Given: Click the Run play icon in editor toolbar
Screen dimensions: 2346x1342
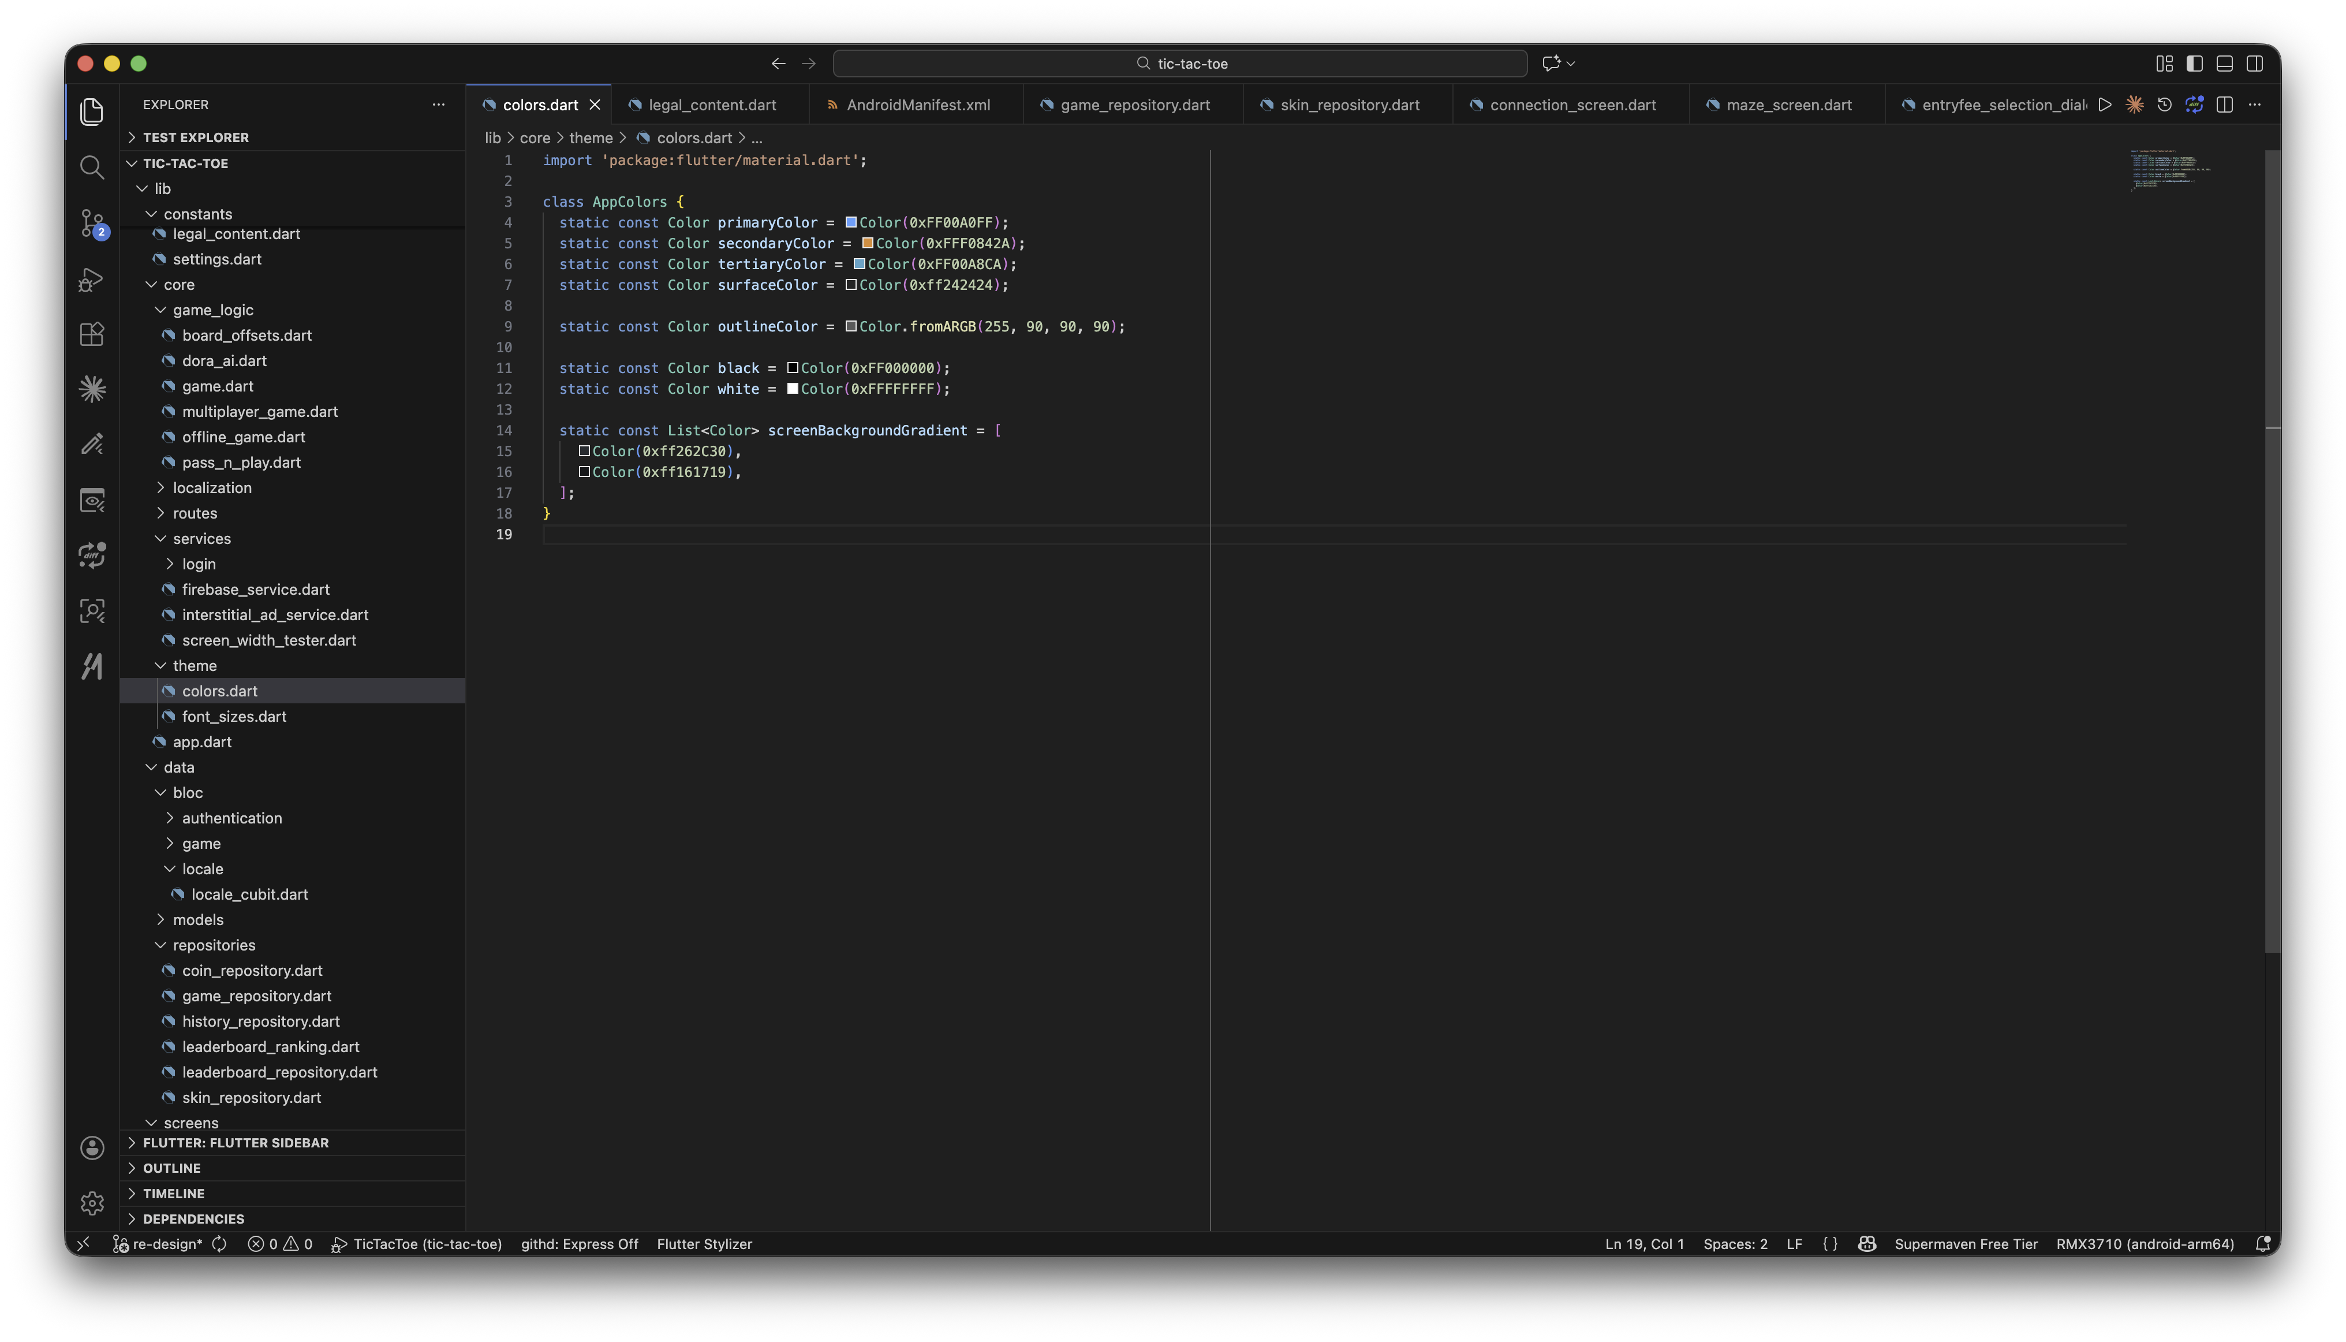Looking at the screenshot, I should pos(2105,105).
